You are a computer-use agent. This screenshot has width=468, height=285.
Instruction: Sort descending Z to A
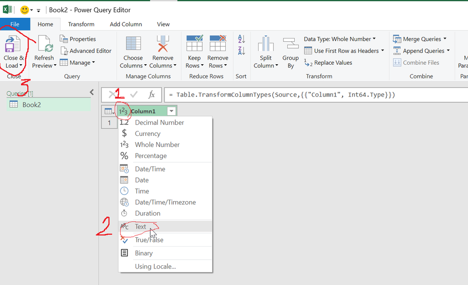pos(241,51)
